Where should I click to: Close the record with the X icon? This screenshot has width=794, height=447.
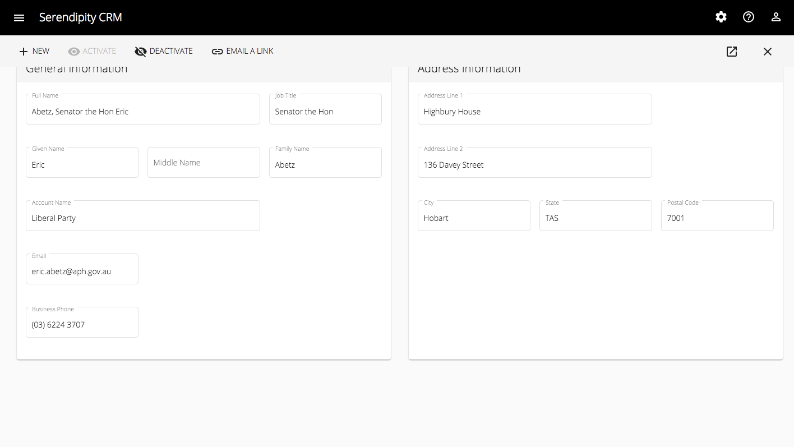click(x=768, y=51)
